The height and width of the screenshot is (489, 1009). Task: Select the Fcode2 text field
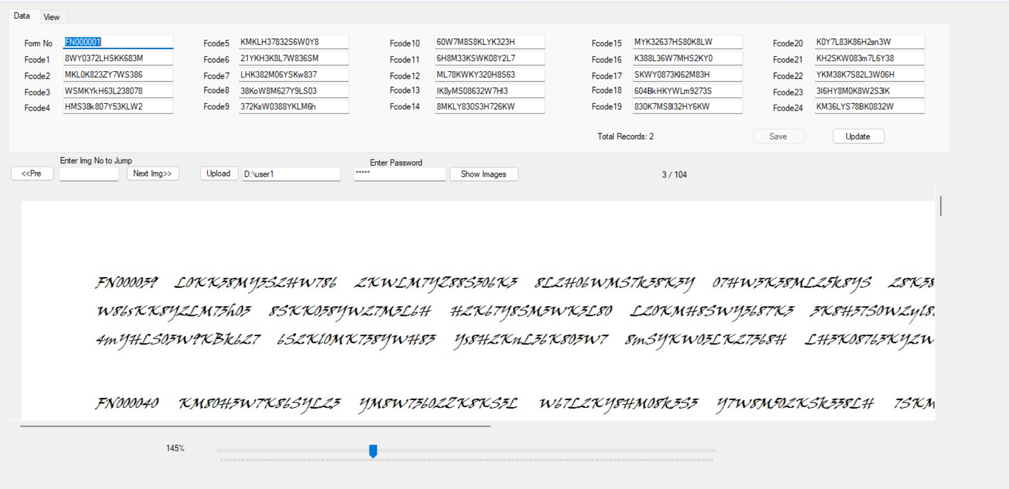118,75
